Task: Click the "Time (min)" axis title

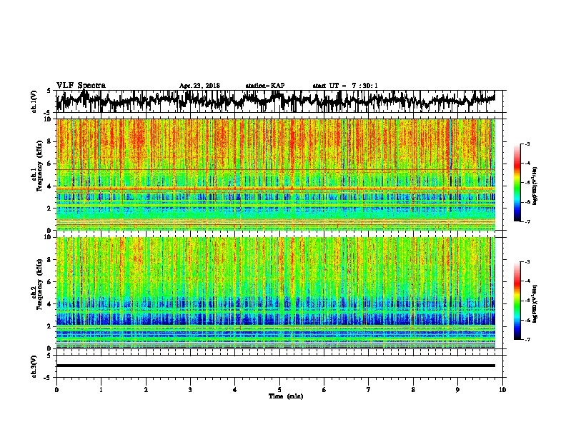Action: [286, 396]
